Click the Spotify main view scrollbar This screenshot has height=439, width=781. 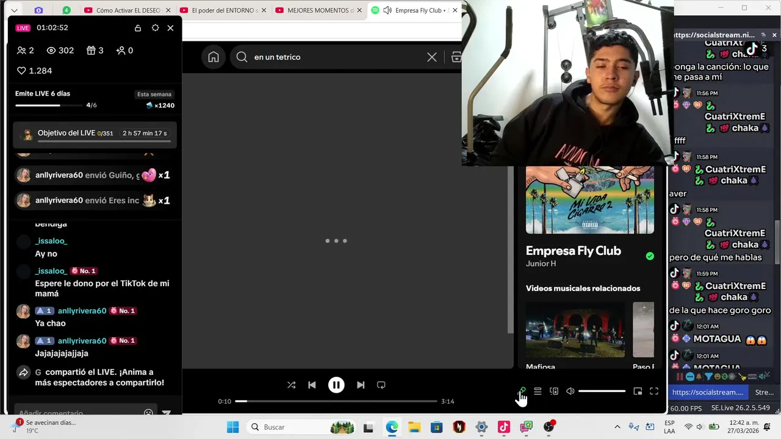(x=511, y=250)
